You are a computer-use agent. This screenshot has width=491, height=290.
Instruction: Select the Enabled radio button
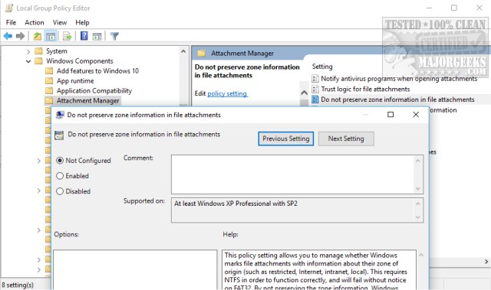60,176
